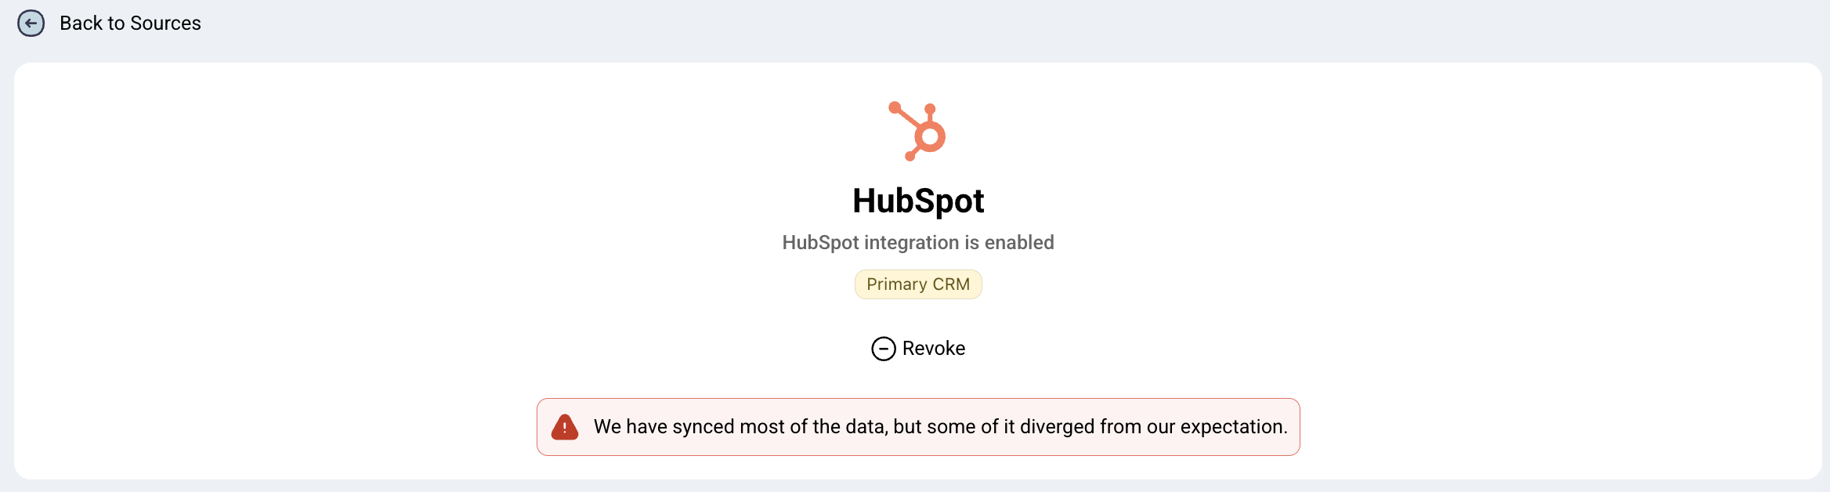
Task: Click the Revoke minus-circle icon
Action: tap(884, 349)
